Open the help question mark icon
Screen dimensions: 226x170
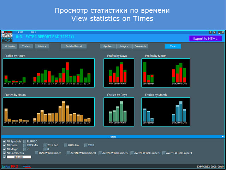pyautogui.click(x=210, y=32)
